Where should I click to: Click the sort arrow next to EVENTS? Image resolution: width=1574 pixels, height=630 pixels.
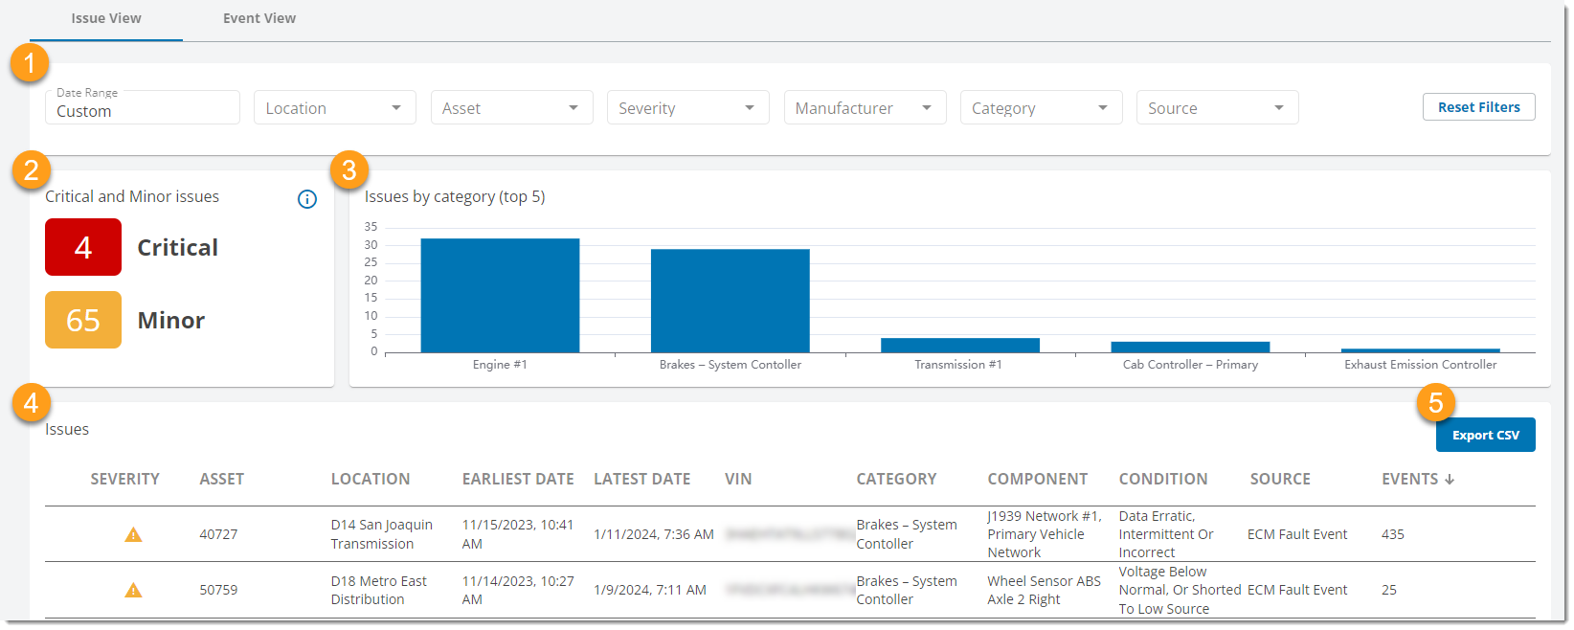point(1450,479)
